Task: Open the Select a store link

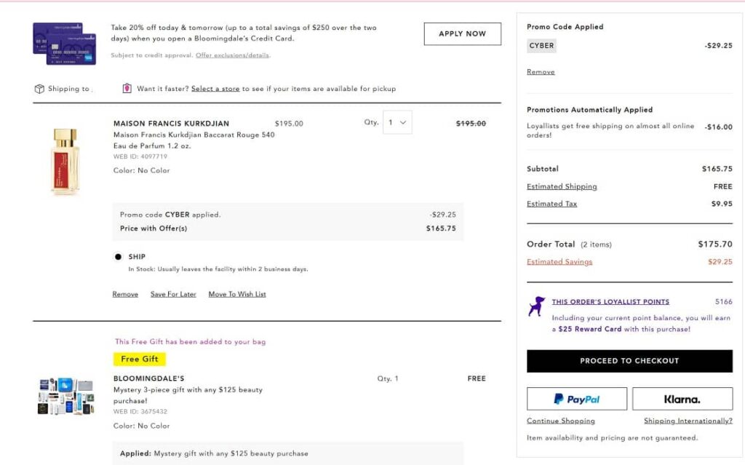Action: click(215, 89)
